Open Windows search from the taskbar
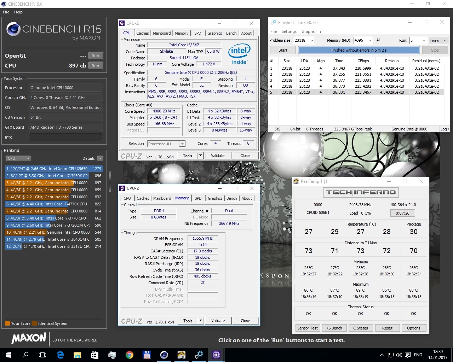 pyautogui.click(x=25, y=355)
